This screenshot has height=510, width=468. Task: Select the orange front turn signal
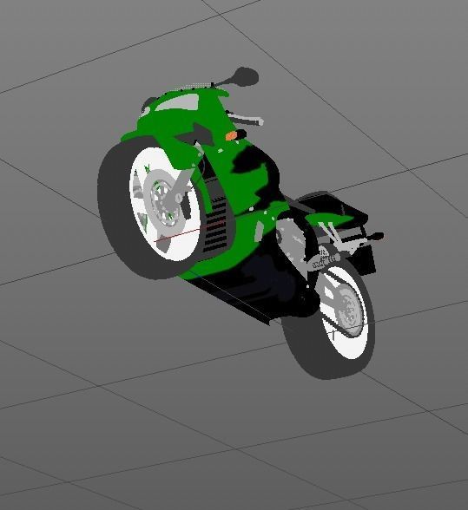click(x=231, y=135)
